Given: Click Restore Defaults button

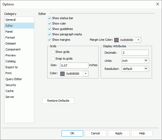Looking at the screenshot, I should 58,101.
